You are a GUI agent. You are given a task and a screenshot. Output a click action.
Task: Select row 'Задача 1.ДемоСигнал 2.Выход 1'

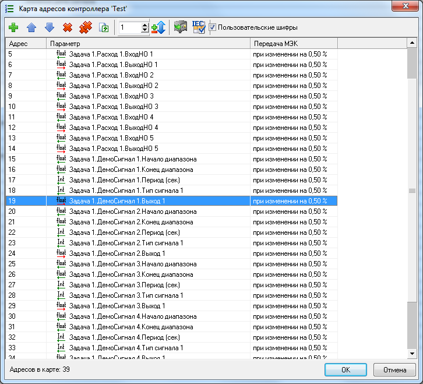tap(117, 253)
